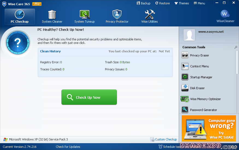Viewport: 239px width, 150px height.
Task: Click the Custom Checkup icon
Action: click(x=152, y=139)
